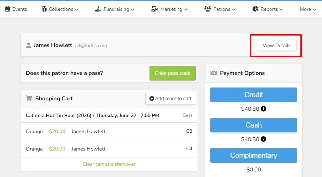Image resolution: width=322 pixels, height=177 pixels.
Task: Click the Collections receipt icon
Action: (44, 9)
